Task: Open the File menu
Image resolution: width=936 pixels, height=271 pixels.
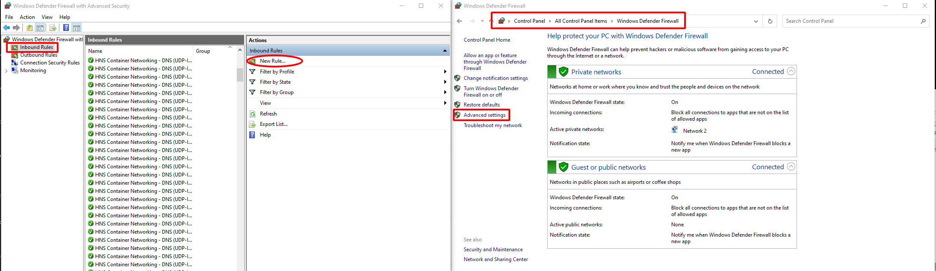Action: 9,17
